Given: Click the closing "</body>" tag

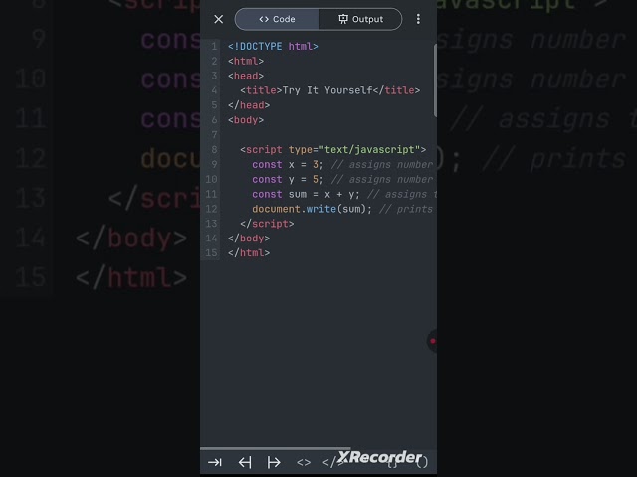Looking at the screenshot, I should [249, 238].
